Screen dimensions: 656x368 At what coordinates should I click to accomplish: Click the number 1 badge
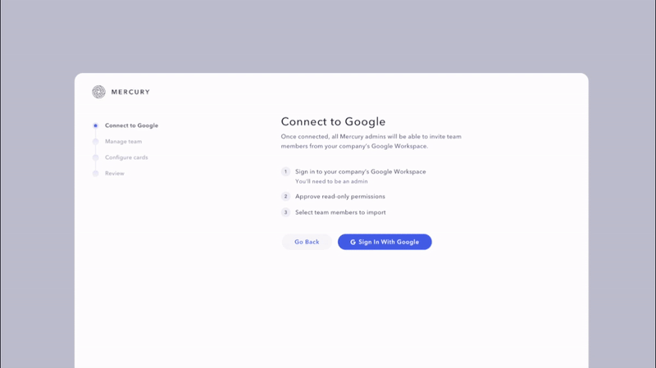point(285,172)
